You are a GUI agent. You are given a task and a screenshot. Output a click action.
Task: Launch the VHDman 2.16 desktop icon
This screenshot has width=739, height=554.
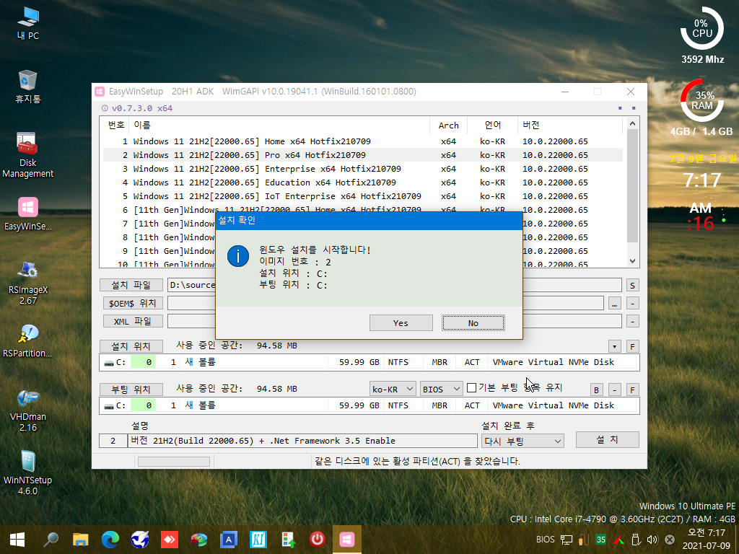[28, 410]
